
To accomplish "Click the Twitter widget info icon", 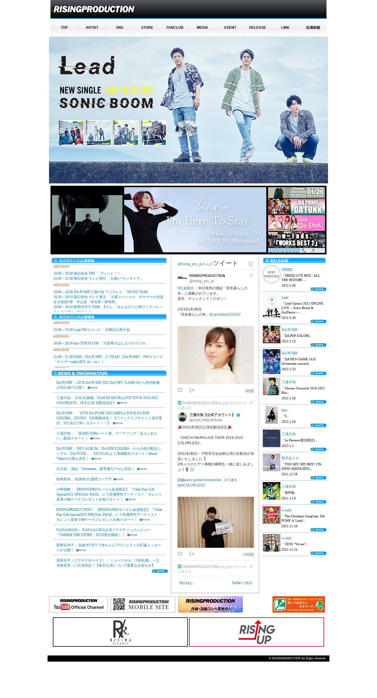I will (x=250, y=264).
